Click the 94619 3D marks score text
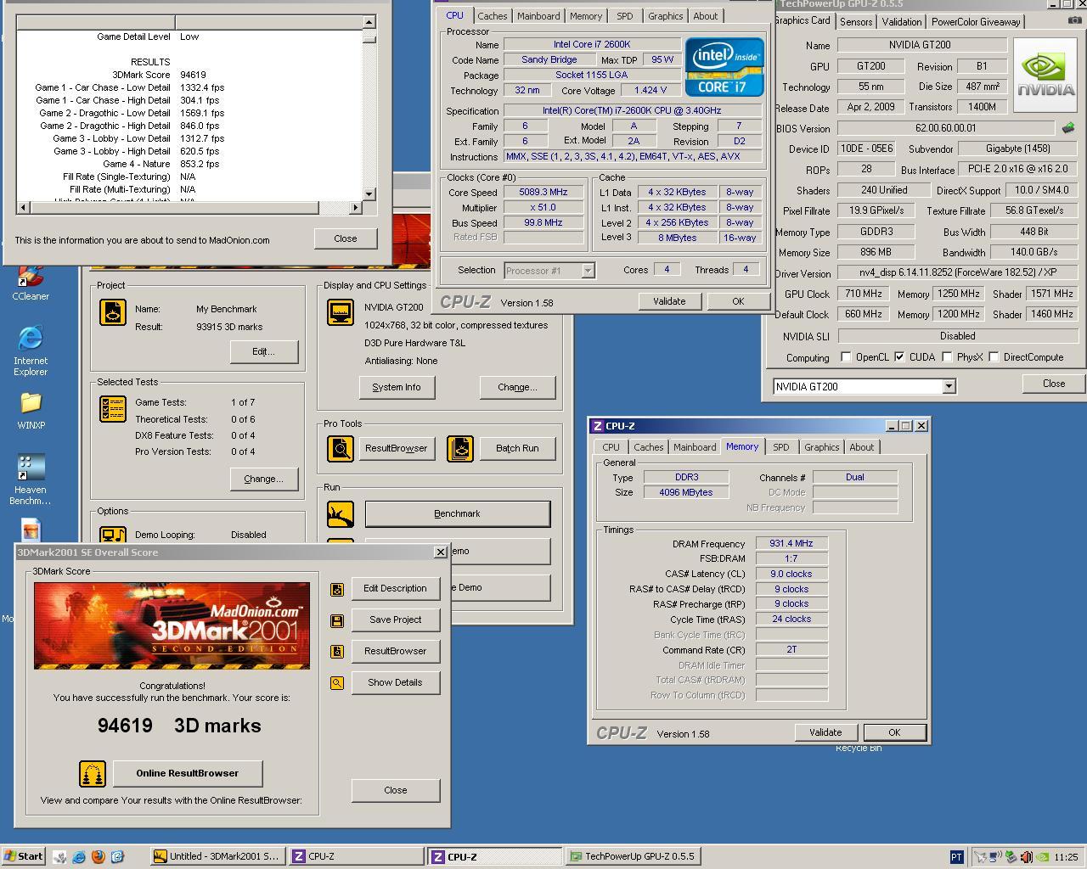 (x=179, y=726)
